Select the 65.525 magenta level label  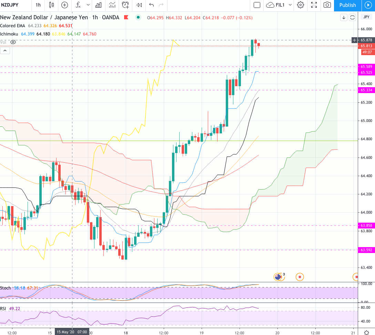(x=366, y=72)
